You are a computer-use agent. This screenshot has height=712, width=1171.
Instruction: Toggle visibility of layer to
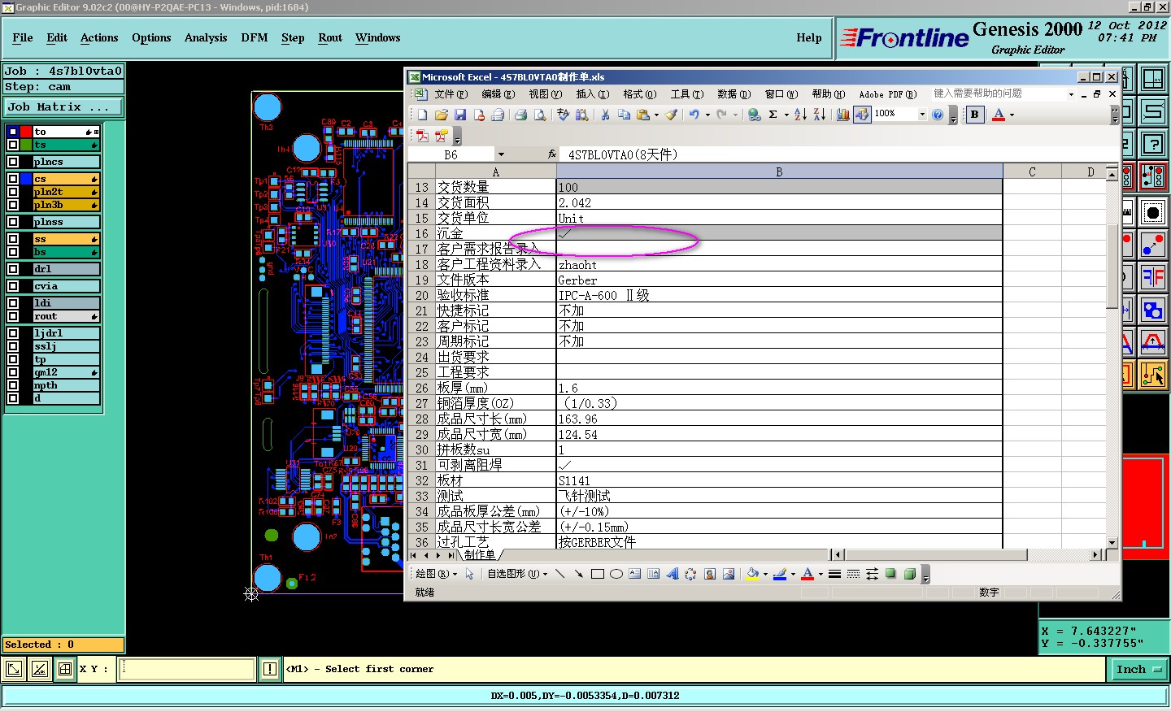pos(13,132)
